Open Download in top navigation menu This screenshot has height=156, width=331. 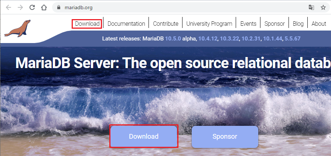87,24
